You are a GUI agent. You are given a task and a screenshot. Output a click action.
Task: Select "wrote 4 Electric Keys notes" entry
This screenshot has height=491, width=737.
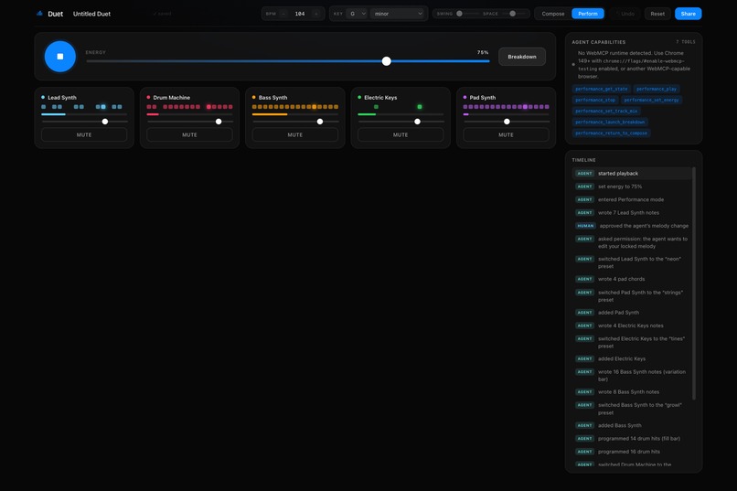tap(632, 326)
